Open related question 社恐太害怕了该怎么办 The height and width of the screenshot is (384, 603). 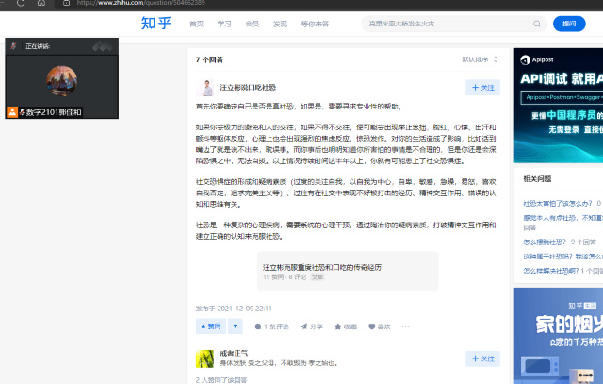point(557,203)
